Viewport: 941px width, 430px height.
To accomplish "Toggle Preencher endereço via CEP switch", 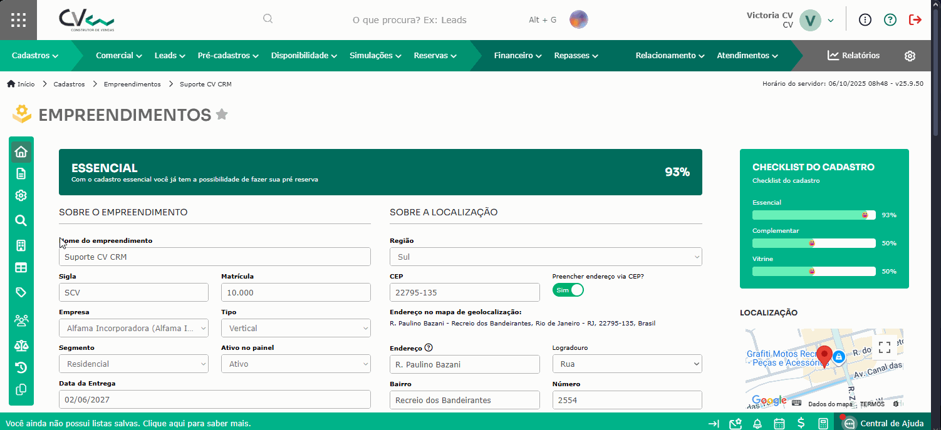I will coord(568,290).
